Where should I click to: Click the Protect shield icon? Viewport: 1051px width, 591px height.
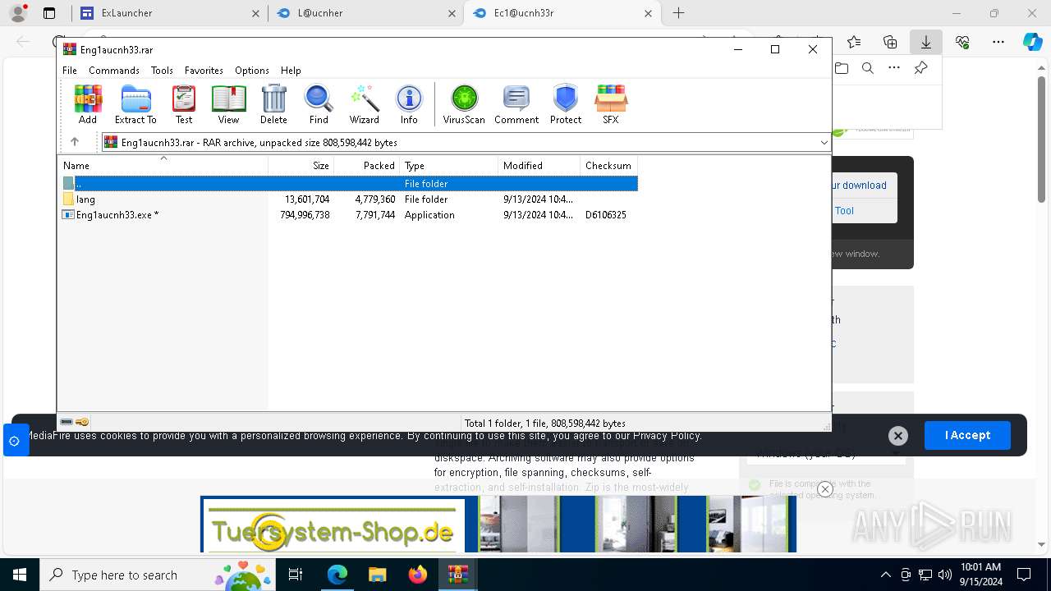pos(566,104)
